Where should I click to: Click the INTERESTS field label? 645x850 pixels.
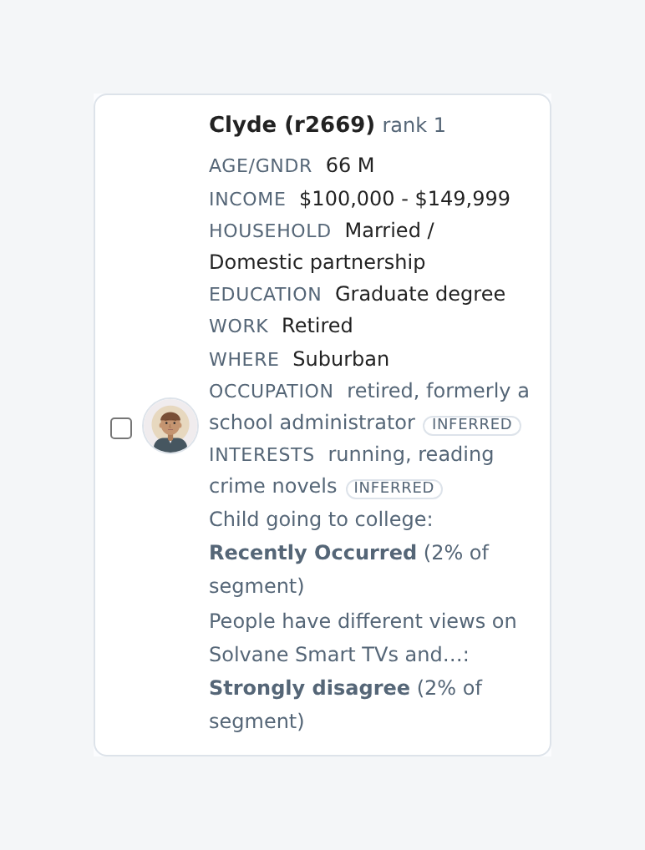click(x=262, y=455)
